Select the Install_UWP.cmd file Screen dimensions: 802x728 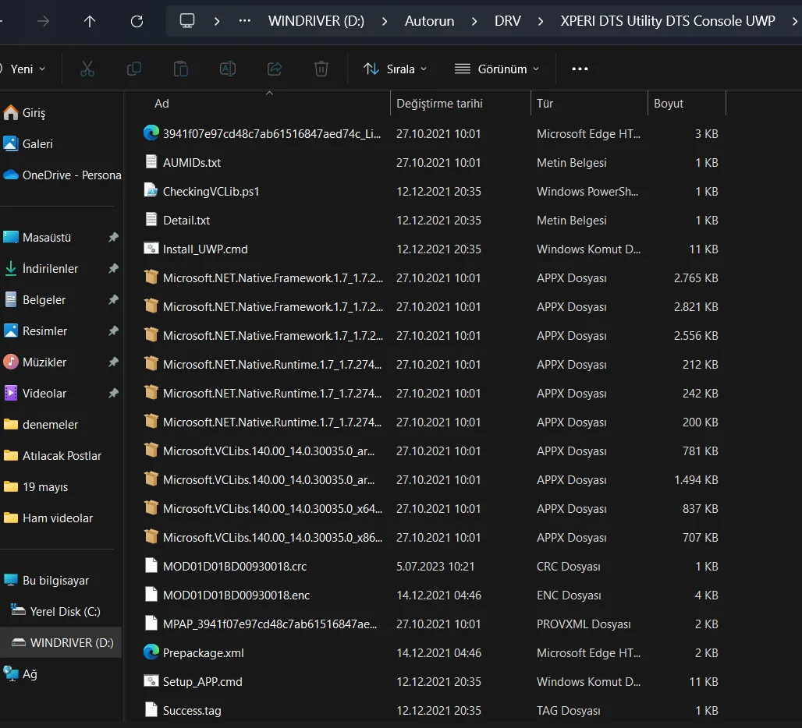205,249
